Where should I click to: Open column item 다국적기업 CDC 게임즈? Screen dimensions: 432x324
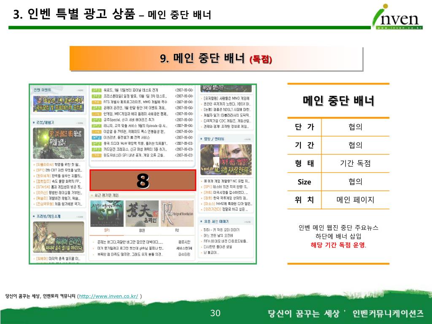tap(227, 121)
